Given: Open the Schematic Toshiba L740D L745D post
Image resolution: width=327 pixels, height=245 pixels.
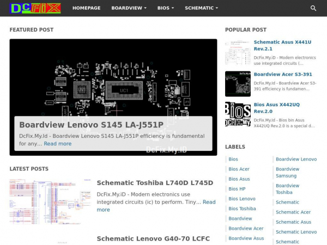Looking at the screenshot, I should tap(155, 183).
